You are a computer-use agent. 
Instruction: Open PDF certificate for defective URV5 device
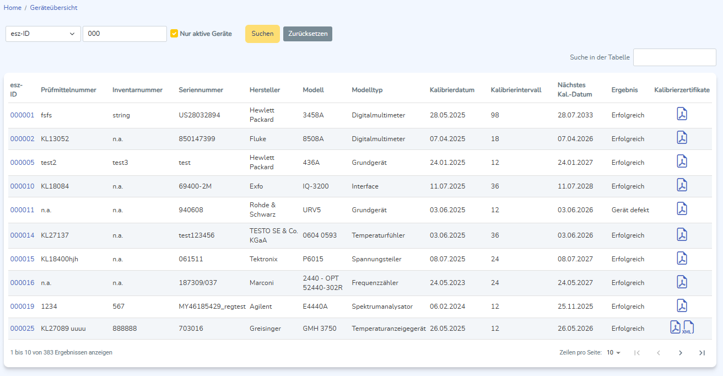click(x=682, y=210)
